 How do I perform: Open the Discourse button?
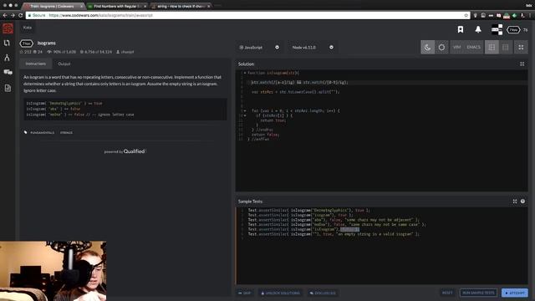click(x=323, y=293)
